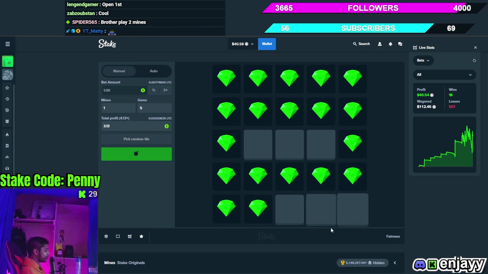Toggle theatre mode rectangle icon
The width and height of the screenshot is (488, 274).
(118, 236)
